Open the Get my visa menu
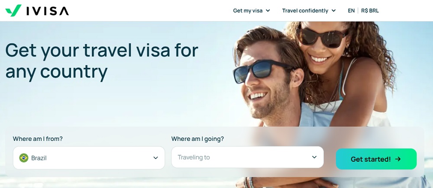 [251, 11]
